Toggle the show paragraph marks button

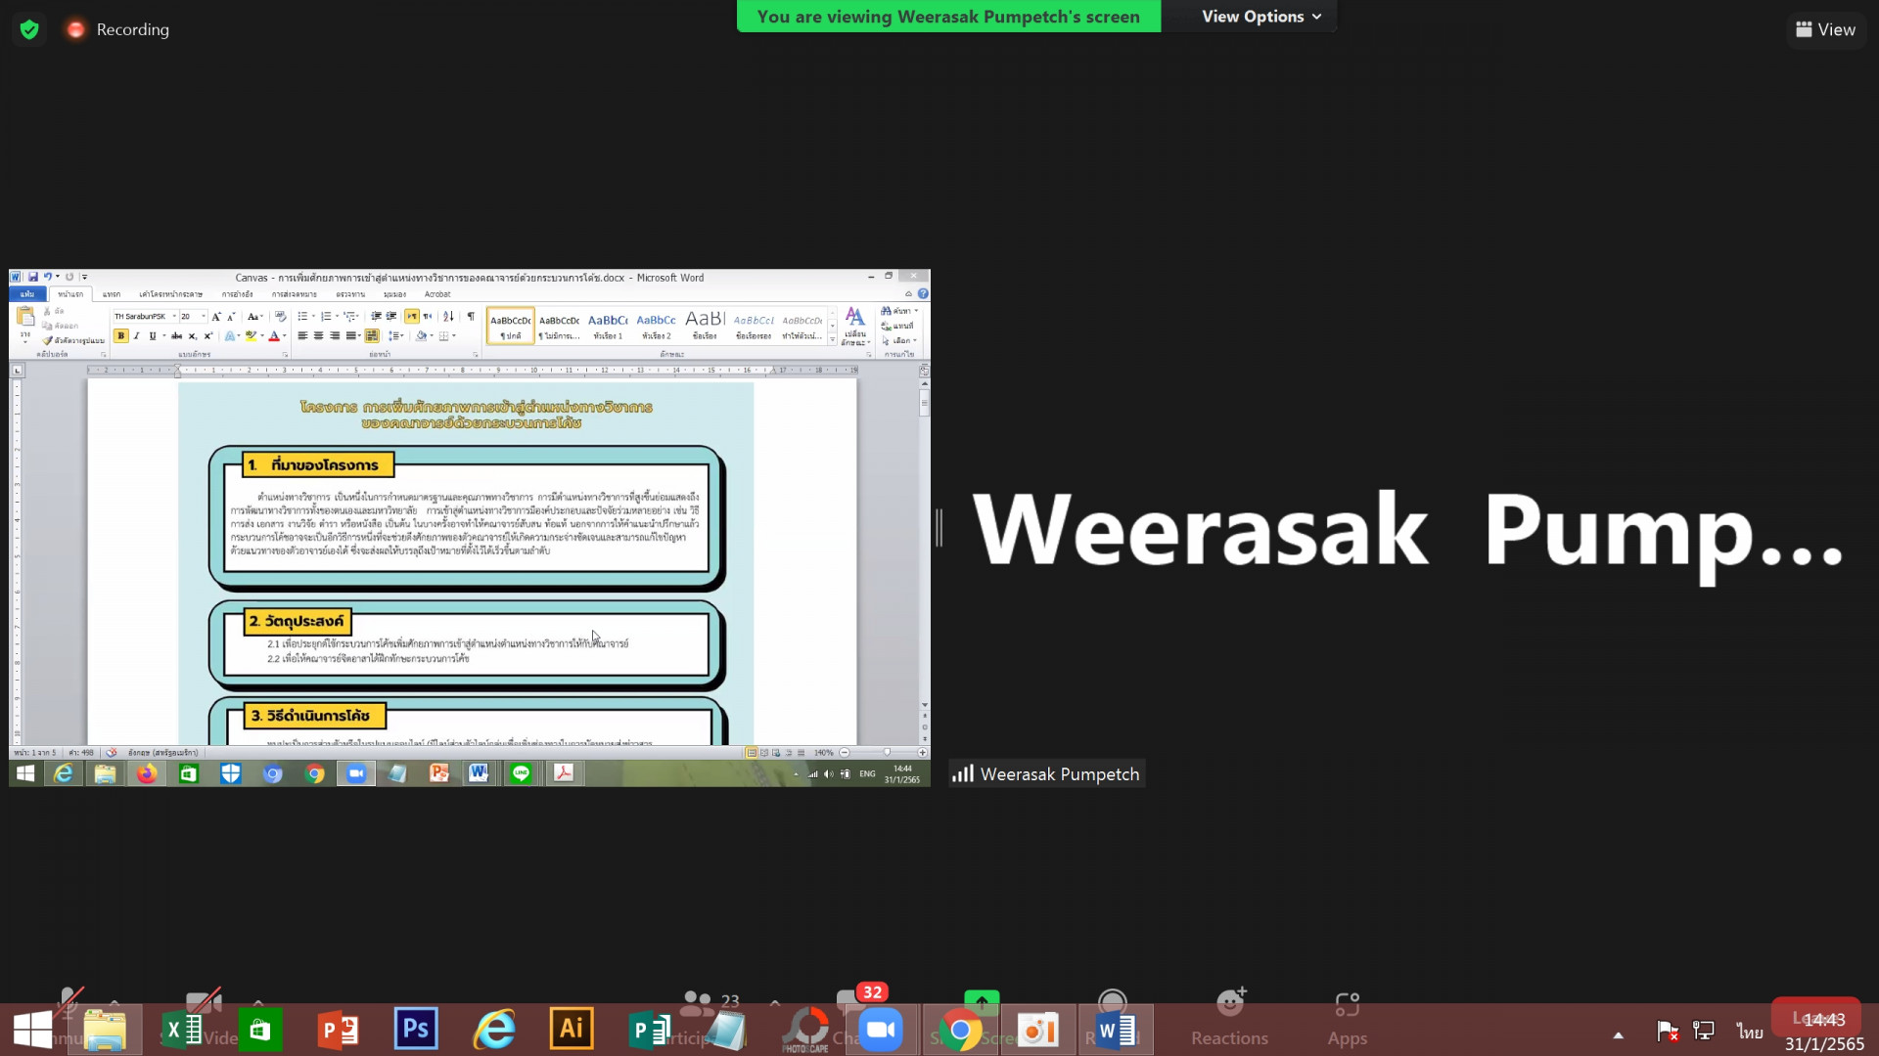[x=471, y=316]
